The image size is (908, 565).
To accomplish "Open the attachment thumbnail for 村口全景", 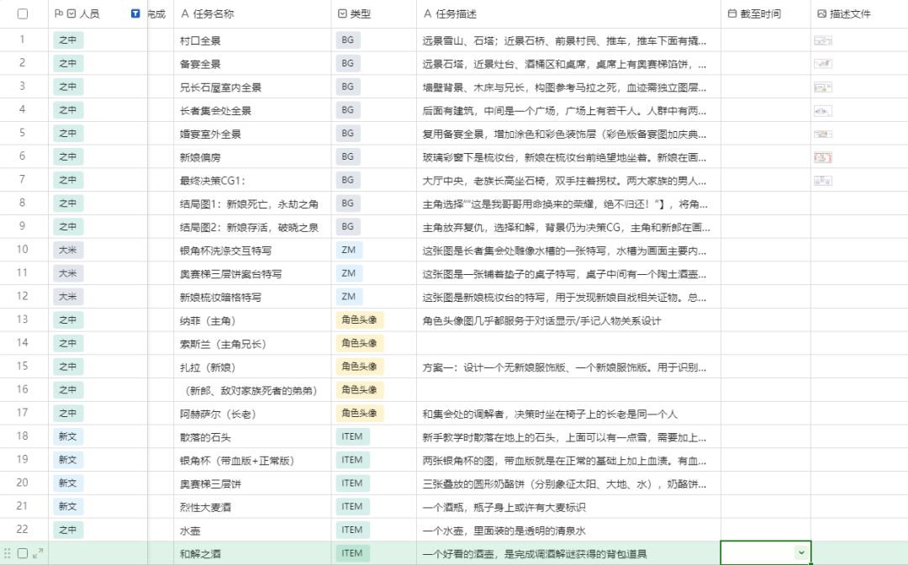I will tap(823, 40).
